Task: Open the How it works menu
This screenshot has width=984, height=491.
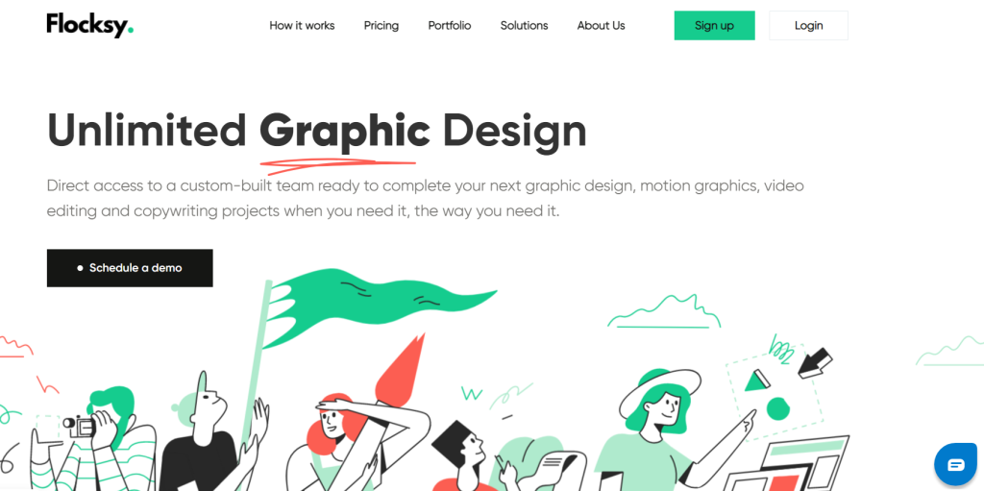Action: tap(302, 26)
